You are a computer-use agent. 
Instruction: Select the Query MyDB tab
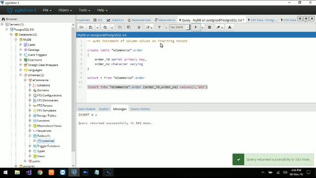point(211,20)
